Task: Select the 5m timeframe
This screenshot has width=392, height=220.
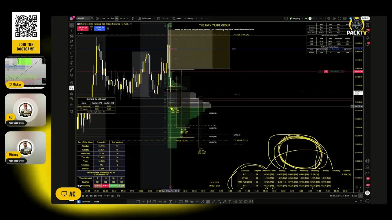Action: (x=116, y=18)
